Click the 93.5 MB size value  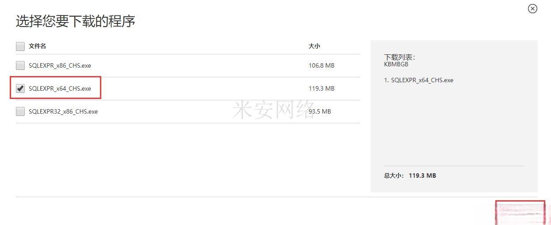pos(320,111)
